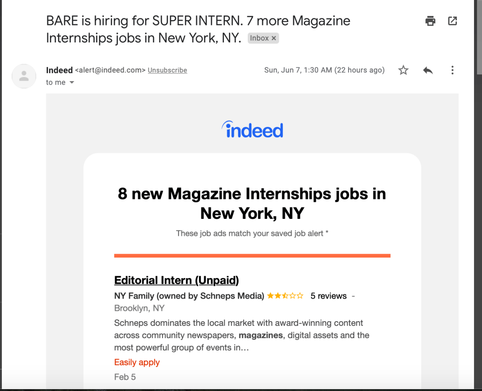Open email in new window icon
482x391 pixels.
pyautogui.click(x=452, y=21)
